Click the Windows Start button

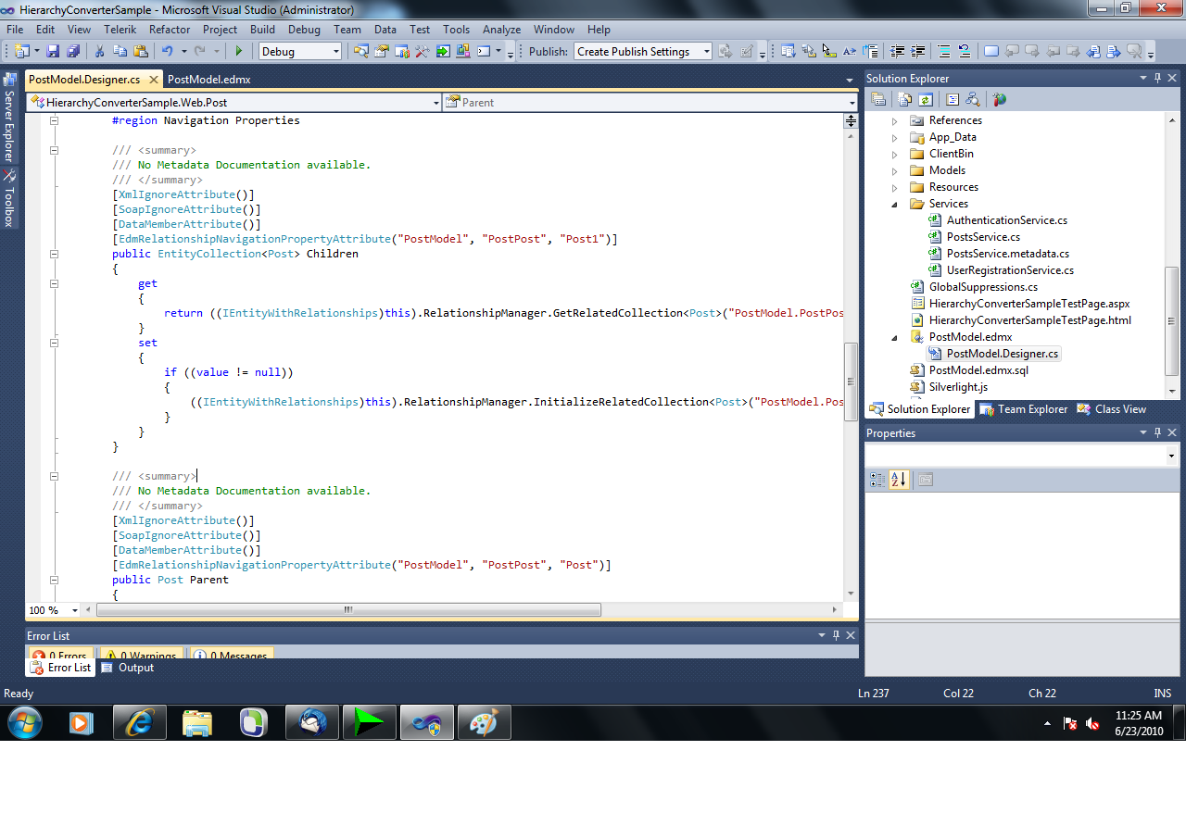click(x=25, y=722)
